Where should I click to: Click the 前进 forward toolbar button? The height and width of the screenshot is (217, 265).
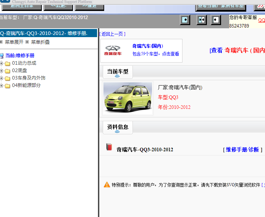tap(89, 7)
